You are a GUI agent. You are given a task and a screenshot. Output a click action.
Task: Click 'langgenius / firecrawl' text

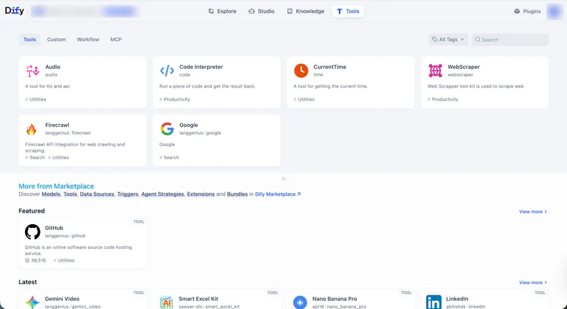coord(68,133)
